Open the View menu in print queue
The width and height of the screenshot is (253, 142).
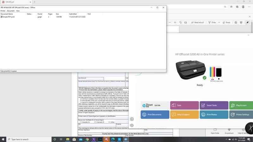point(18,11)
